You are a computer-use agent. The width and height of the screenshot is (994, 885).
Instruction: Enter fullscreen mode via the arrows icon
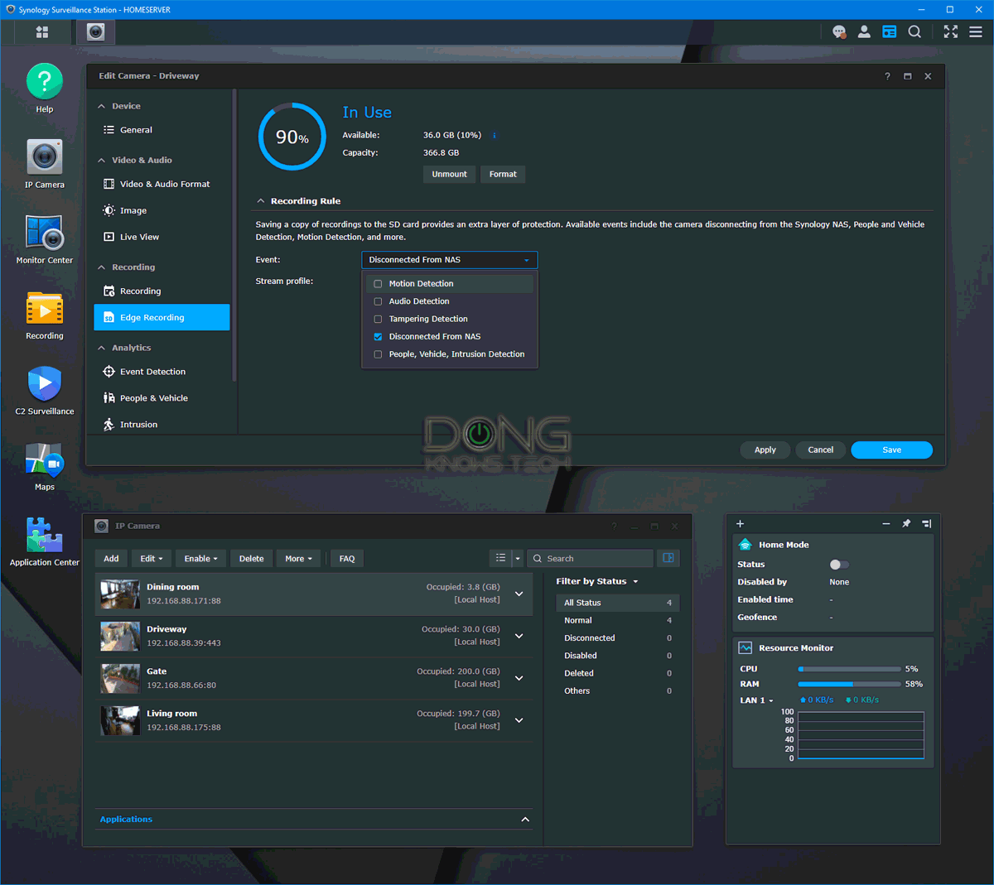point(950,31)
